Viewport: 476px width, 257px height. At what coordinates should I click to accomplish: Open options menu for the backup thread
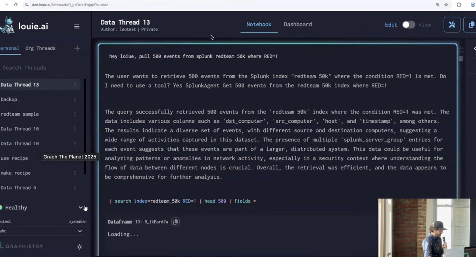(74, 99)
